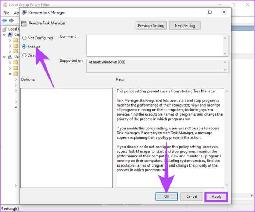
Task: Click the empty Options pane
Action: tap(67, 138)
